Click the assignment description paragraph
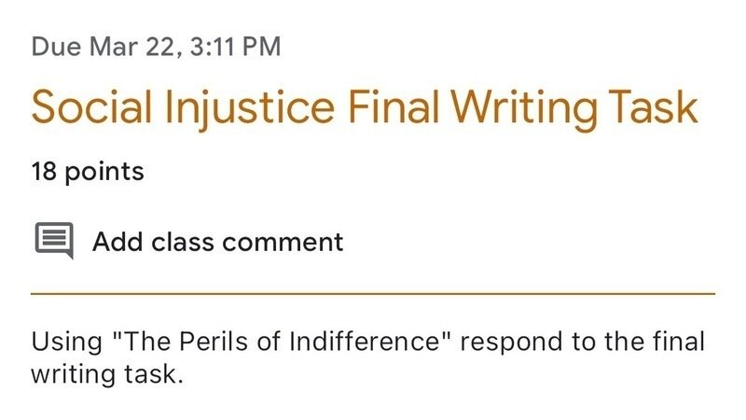The width and height of the screenshot is (746, 420). (368, 357)
